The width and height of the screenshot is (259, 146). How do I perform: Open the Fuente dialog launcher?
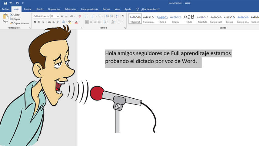[x=81, y=28]
